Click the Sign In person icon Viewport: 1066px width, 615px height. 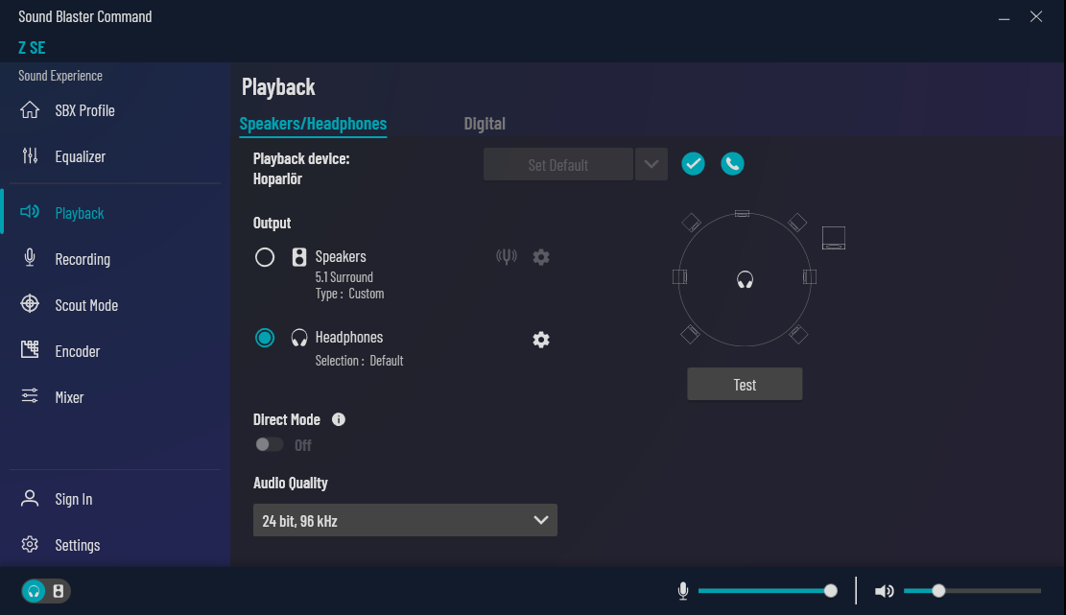pyautogui.click(x=30, y=498)
